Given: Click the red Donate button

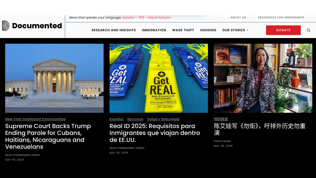Looking at the screenshot, I should pyautogui.click(x=283, y=30).
